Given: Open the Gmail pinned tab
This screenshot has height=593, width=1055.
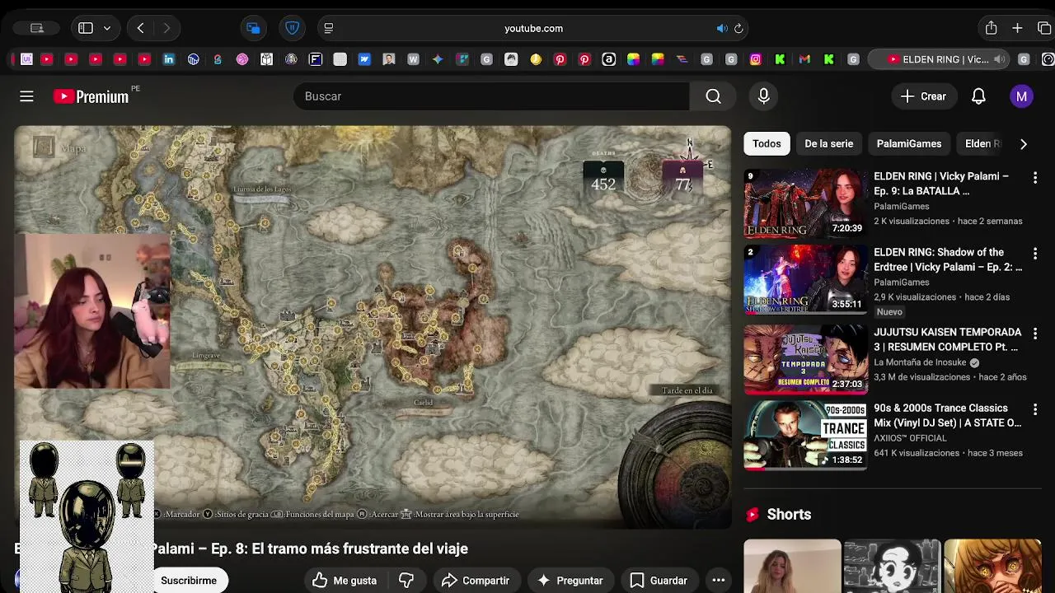Looking at the screenshot, I should [804, 59].
